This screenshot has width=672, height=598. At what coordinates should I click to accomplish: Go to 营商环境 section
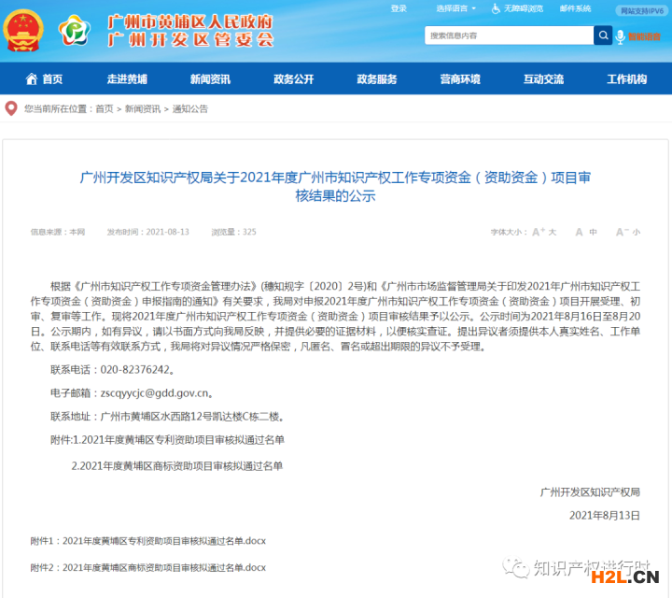460,79
